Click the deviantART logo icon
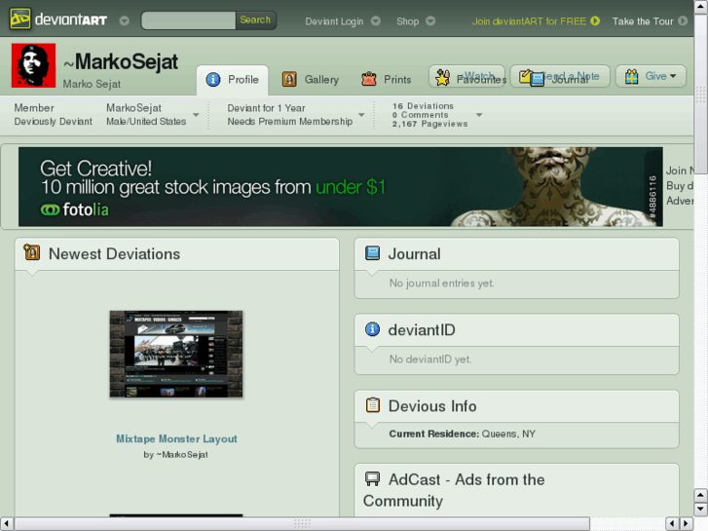The image size is (708, 531). (19, 19)
